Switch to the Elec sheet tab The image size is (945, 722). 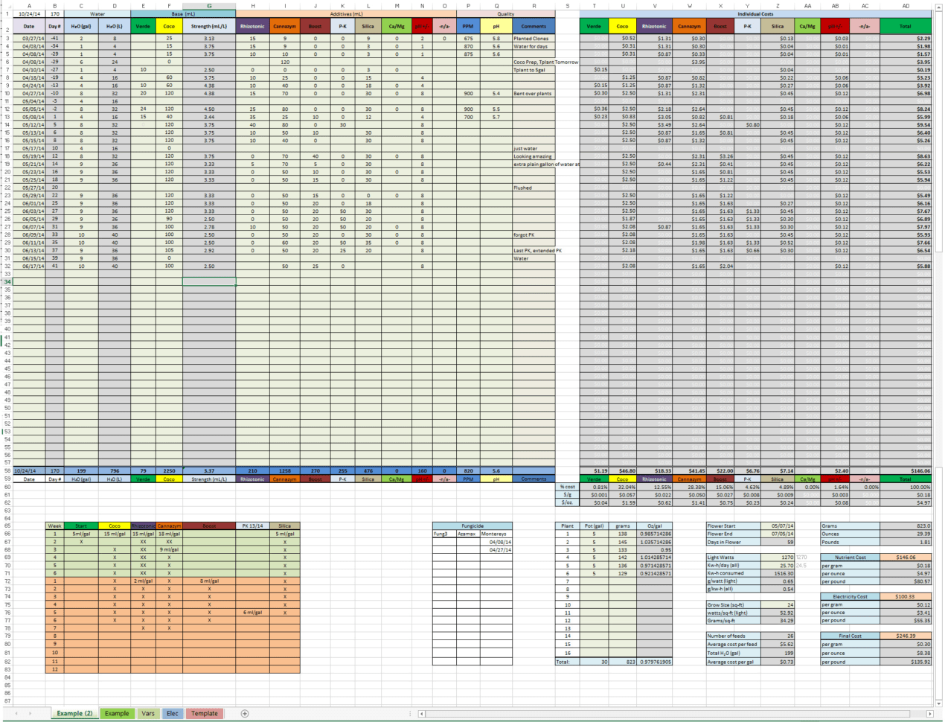pos(173,713)
